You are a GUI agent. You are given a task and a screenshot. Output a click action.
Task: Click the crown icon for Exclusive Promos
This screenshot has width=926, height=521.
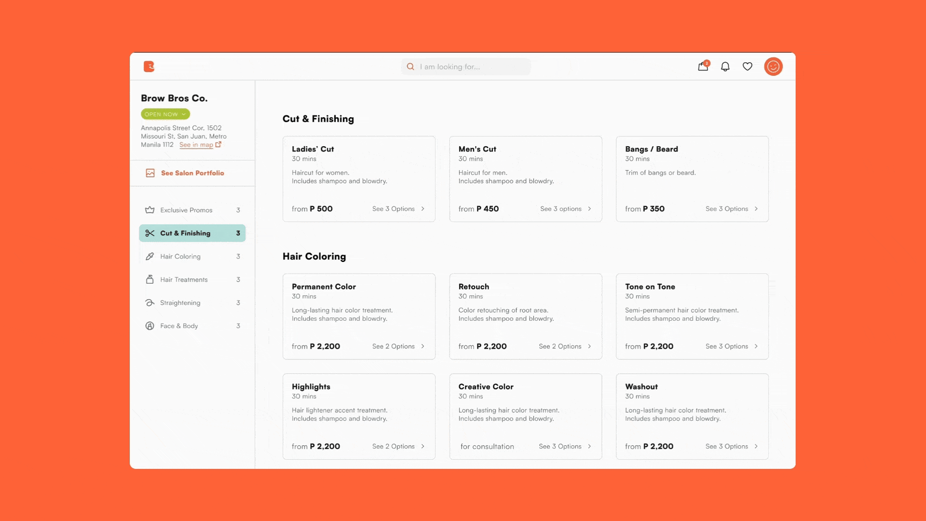point(150,210)
